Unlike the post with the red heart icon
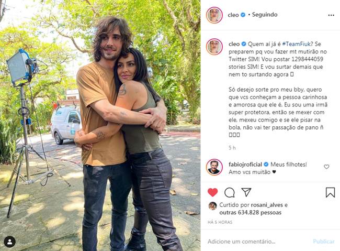340x251 pixels. (x=212, y=192)
